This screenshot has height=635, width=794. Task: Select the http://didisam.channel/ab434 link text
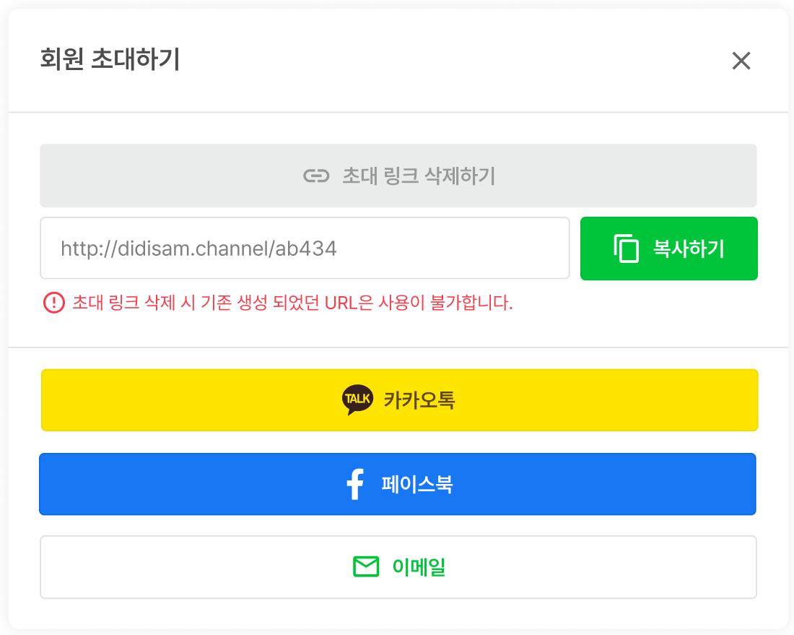pos(198,249)
